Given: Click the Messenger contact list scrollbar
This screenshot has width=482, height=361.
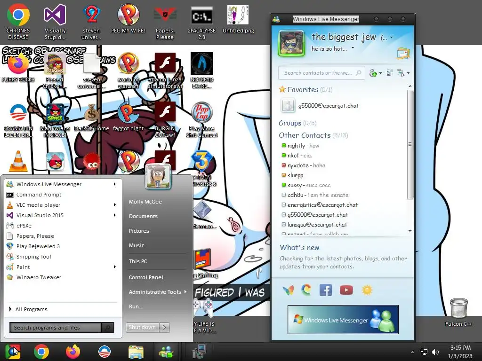Looking at the screenshot, I should pos(410,144).
